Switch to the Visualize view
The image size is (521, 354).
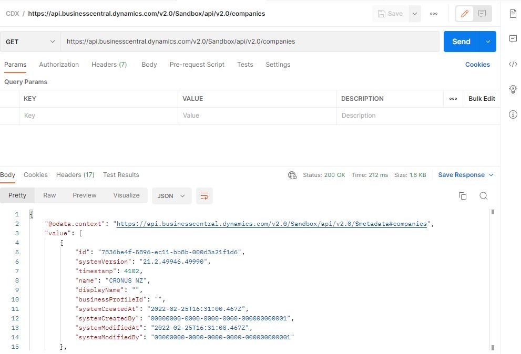click(126, 195)
